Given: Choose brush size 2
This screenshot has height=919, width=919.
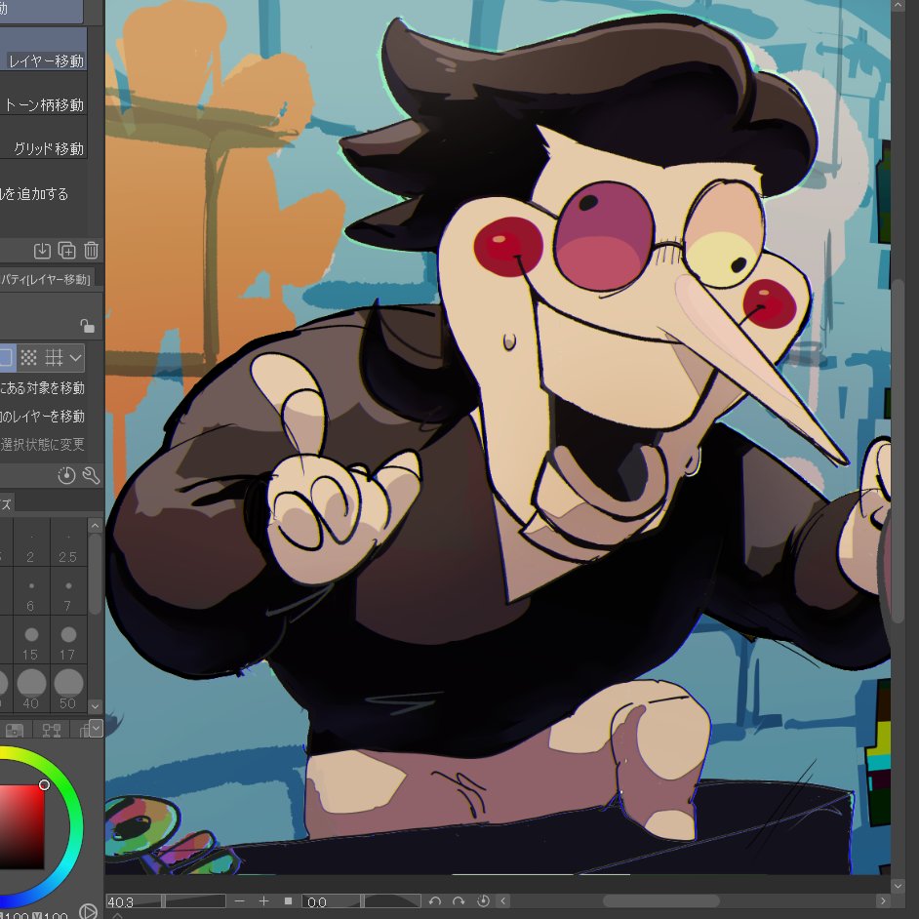Looking at the screenshot, I should point(31,542).
